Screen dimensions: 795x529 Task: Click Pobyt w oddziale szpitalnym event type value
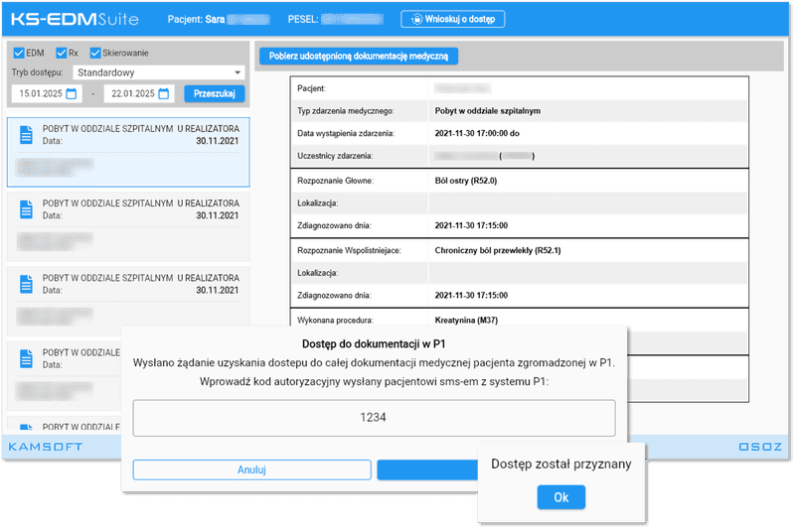[488, 111]
